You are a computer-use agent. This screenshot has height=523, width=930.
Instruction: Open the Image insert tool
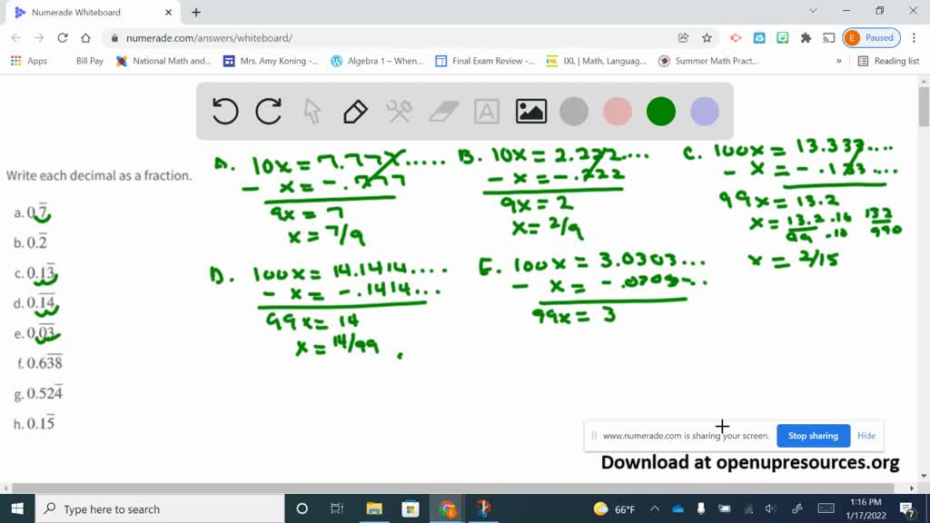(x=531, y=111)
